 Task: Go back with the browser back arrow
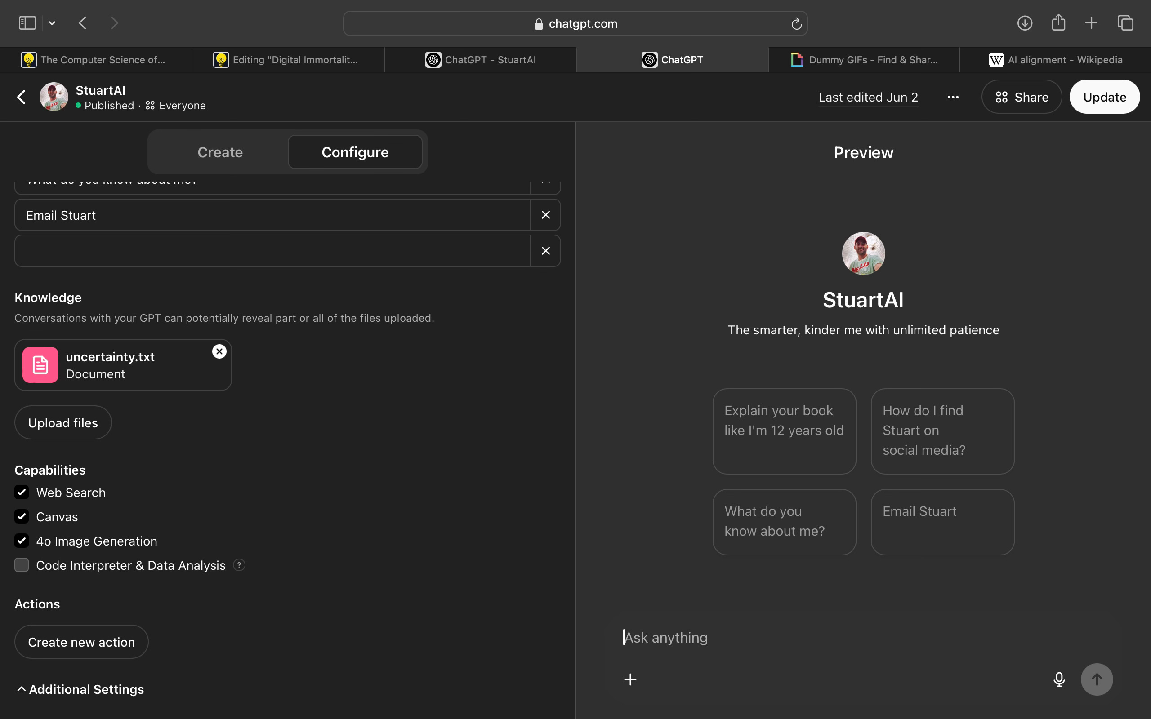(83, 23)
